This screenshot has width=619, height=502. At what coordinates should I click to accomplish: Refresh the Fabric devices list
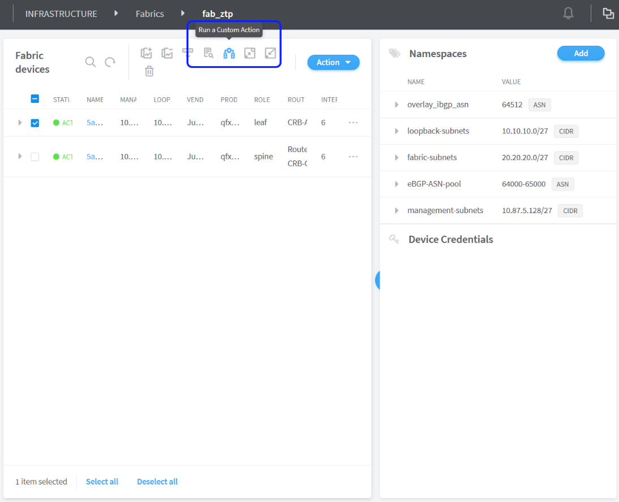[x=110, y=62]
